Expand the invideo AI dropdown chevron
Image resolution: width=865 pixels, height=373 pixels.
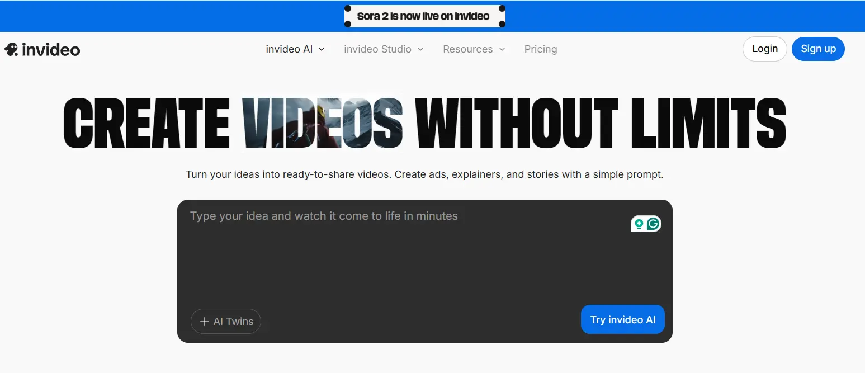322,49
